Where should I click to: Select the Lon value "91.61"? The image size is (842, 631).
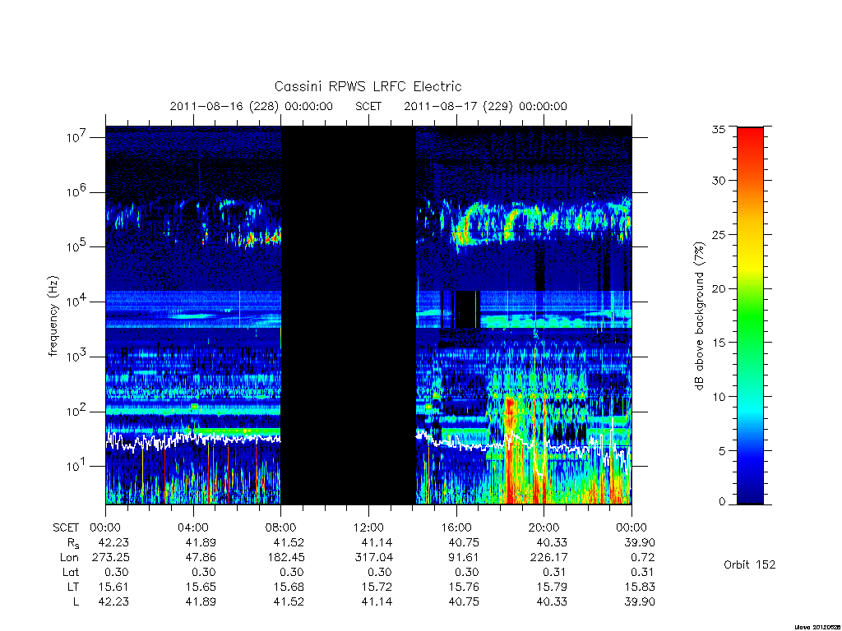point(464,558)
